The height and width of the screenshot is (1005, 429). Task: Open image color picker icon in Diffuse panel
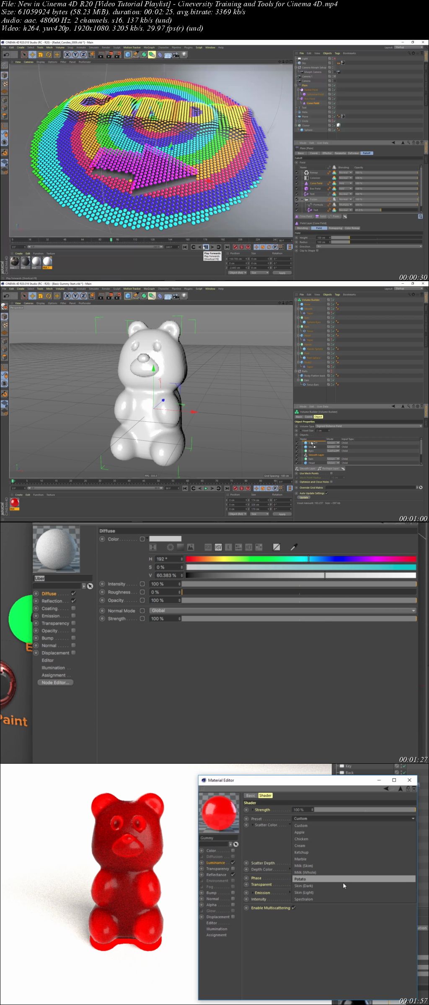pyautogui.click(x=191, y=547)
